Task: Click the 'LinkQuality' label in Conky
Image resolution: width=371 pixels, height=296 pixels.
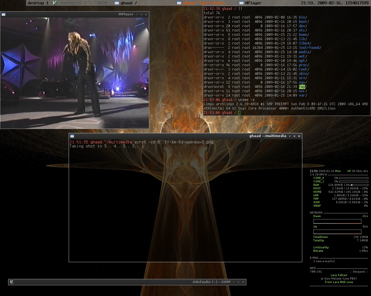Action: point(321,247)
